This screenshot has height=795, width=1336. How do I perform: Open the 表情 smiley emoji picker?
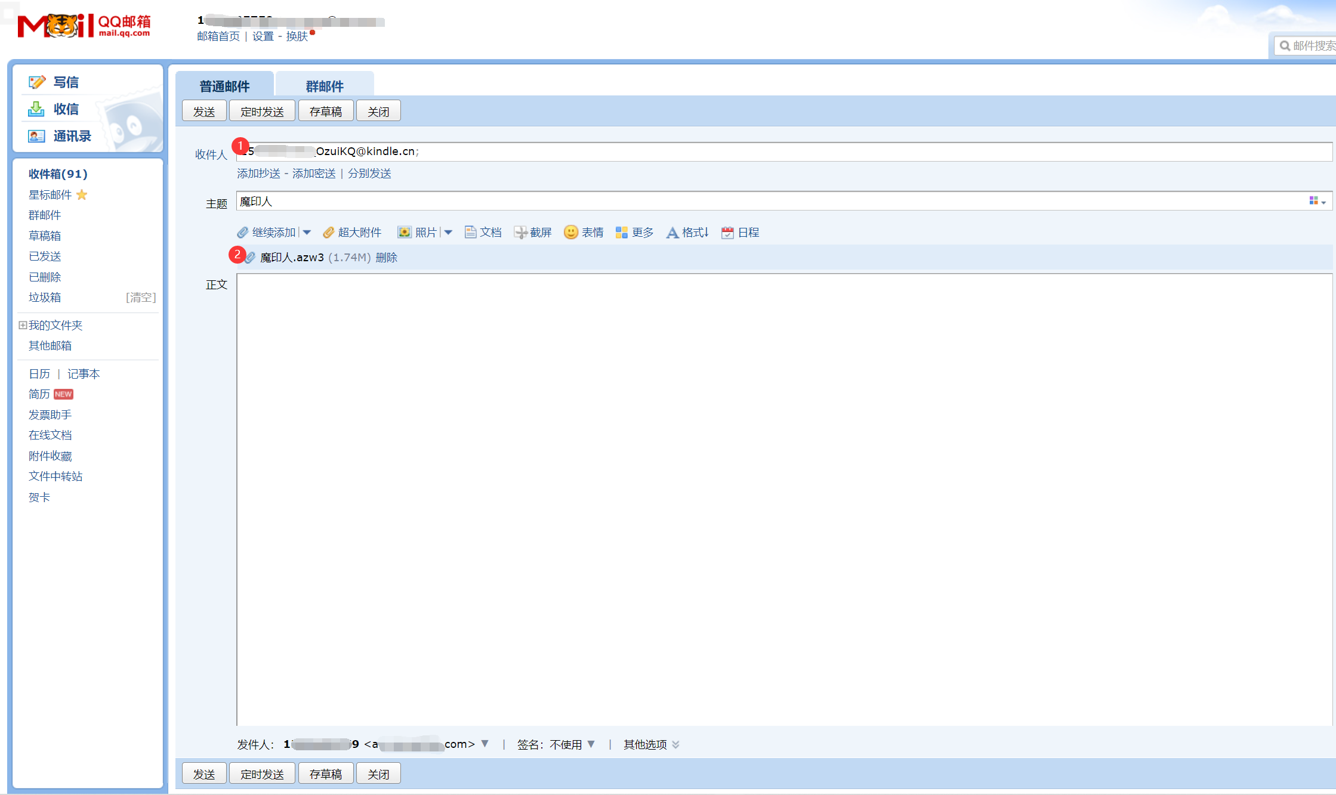[570, 232]
